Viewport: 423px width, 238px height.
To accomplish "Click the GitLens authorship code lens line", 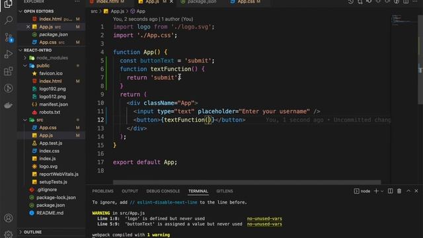I will click(x=153, y=19).
